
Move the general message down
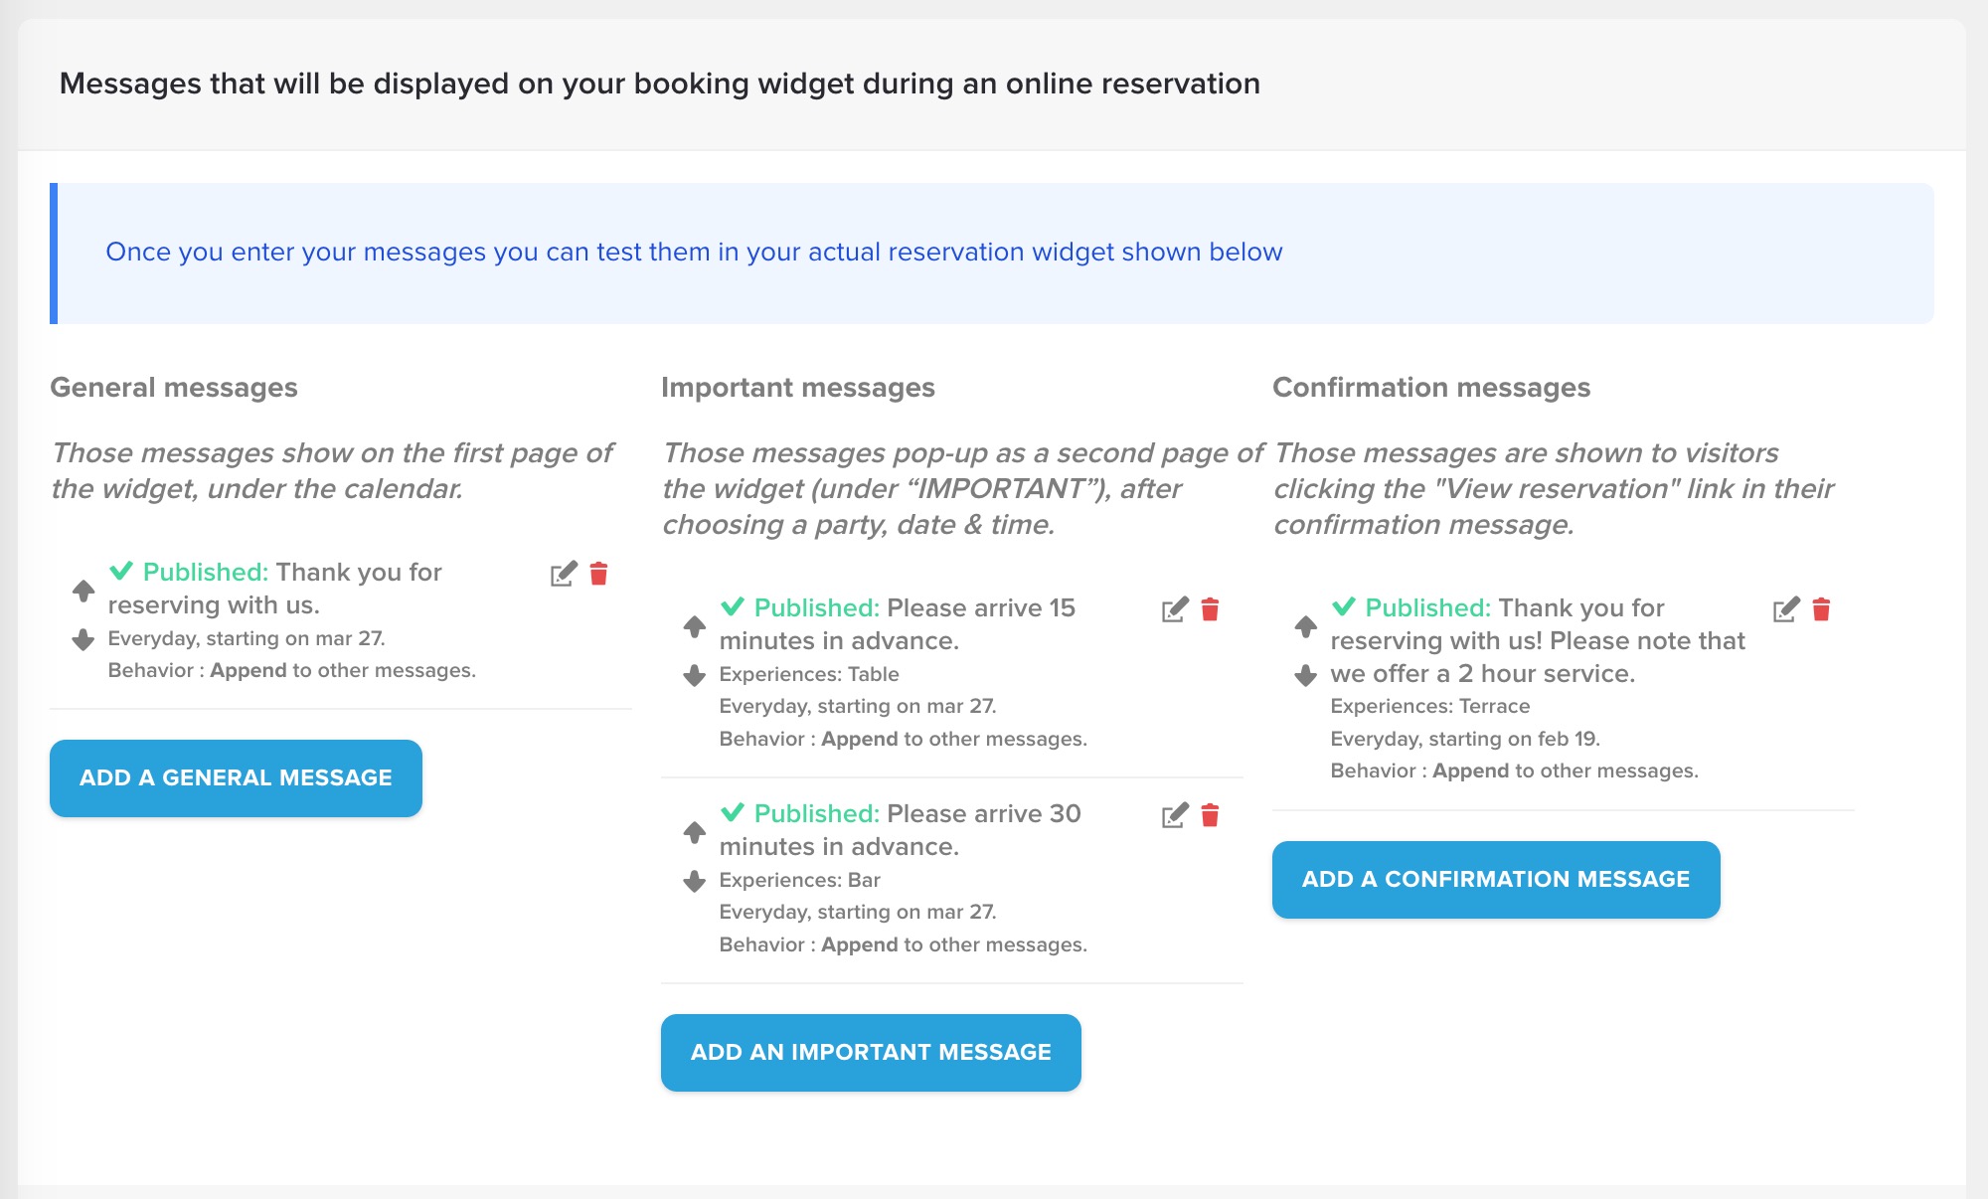click(83, 639)
